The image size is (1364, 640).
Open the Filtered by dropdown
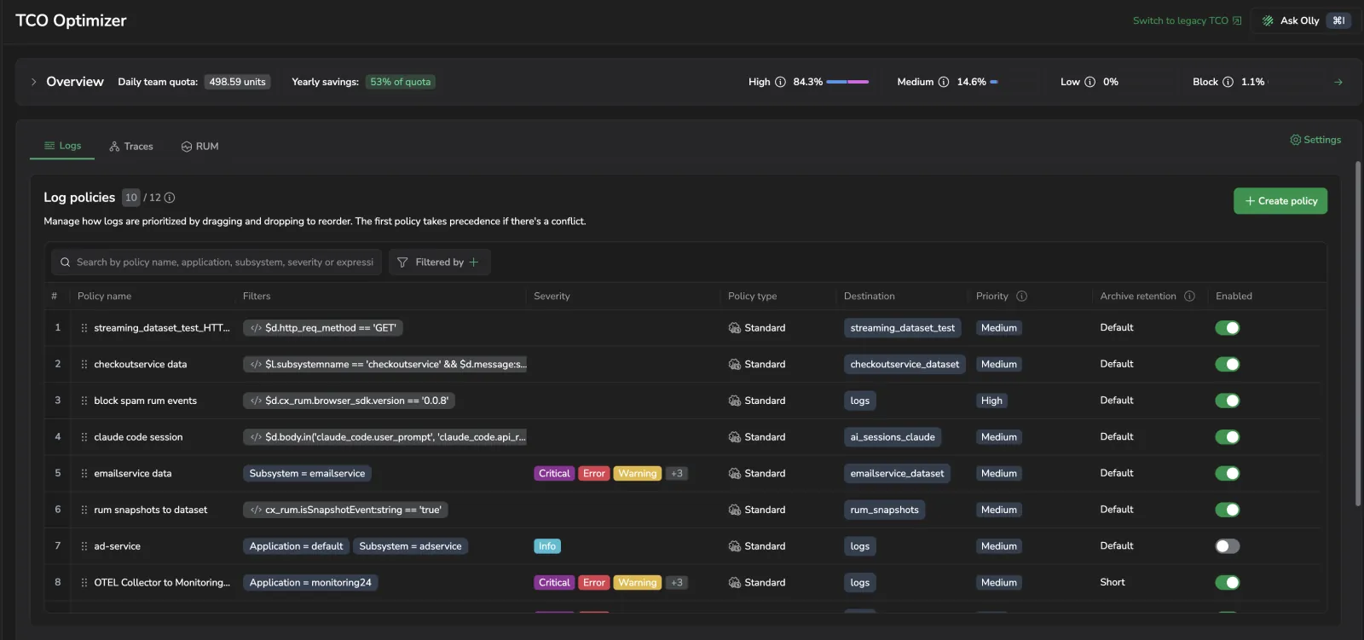439,262
